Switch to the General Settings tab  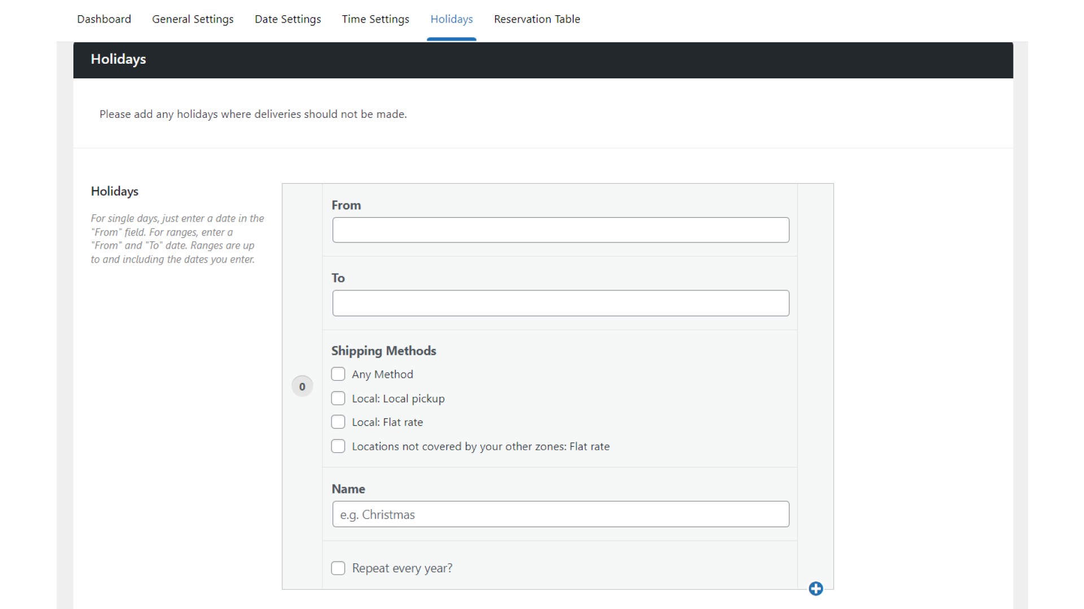(193, 19)
